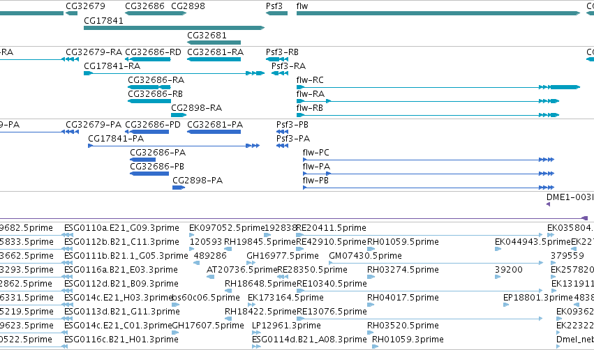
Task: Open EST RE42910.5prime
Action: [331, 242]
